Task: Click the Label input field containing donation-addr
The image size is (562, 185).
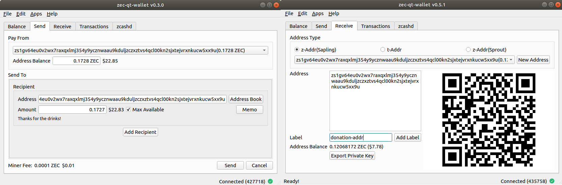Action: coord(361,138)
